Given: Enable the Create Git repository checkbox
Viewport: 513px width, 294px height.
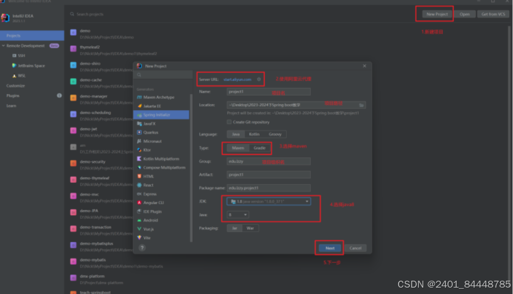Looking at the screenshot, I should (229, 122).
